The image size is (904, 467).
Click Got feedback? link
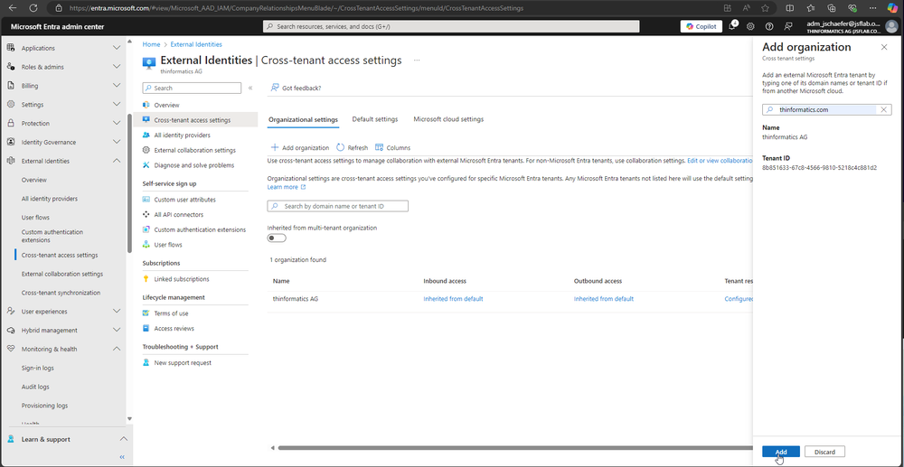point(296,89)
